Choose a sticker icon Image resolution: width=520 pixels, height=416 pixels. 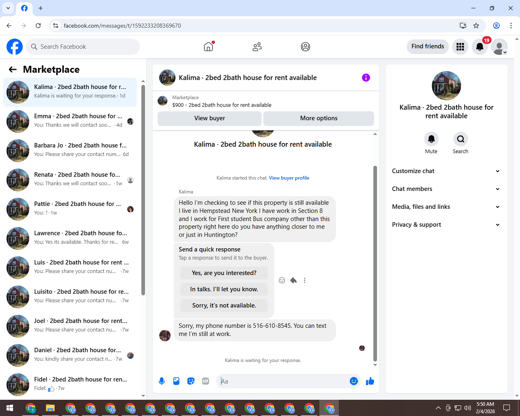[191, 381]
